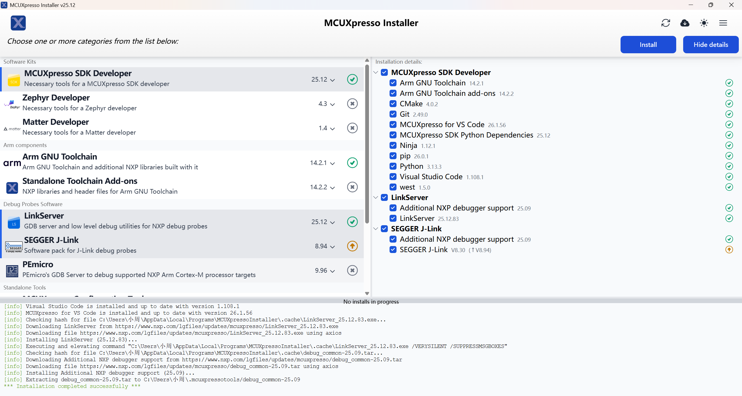Image resolution: width=742 pixels, height=396 pixels.
Task: Click the cloud download icon
Action: click(685, 23)
